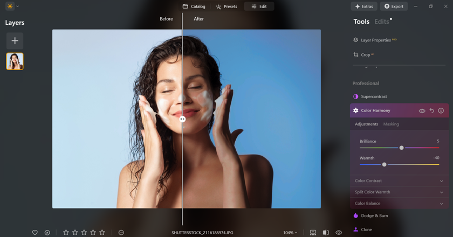Select the Masking sub-tab
Viewport: 453px width, 237px height.
click(x=391, y=124)
